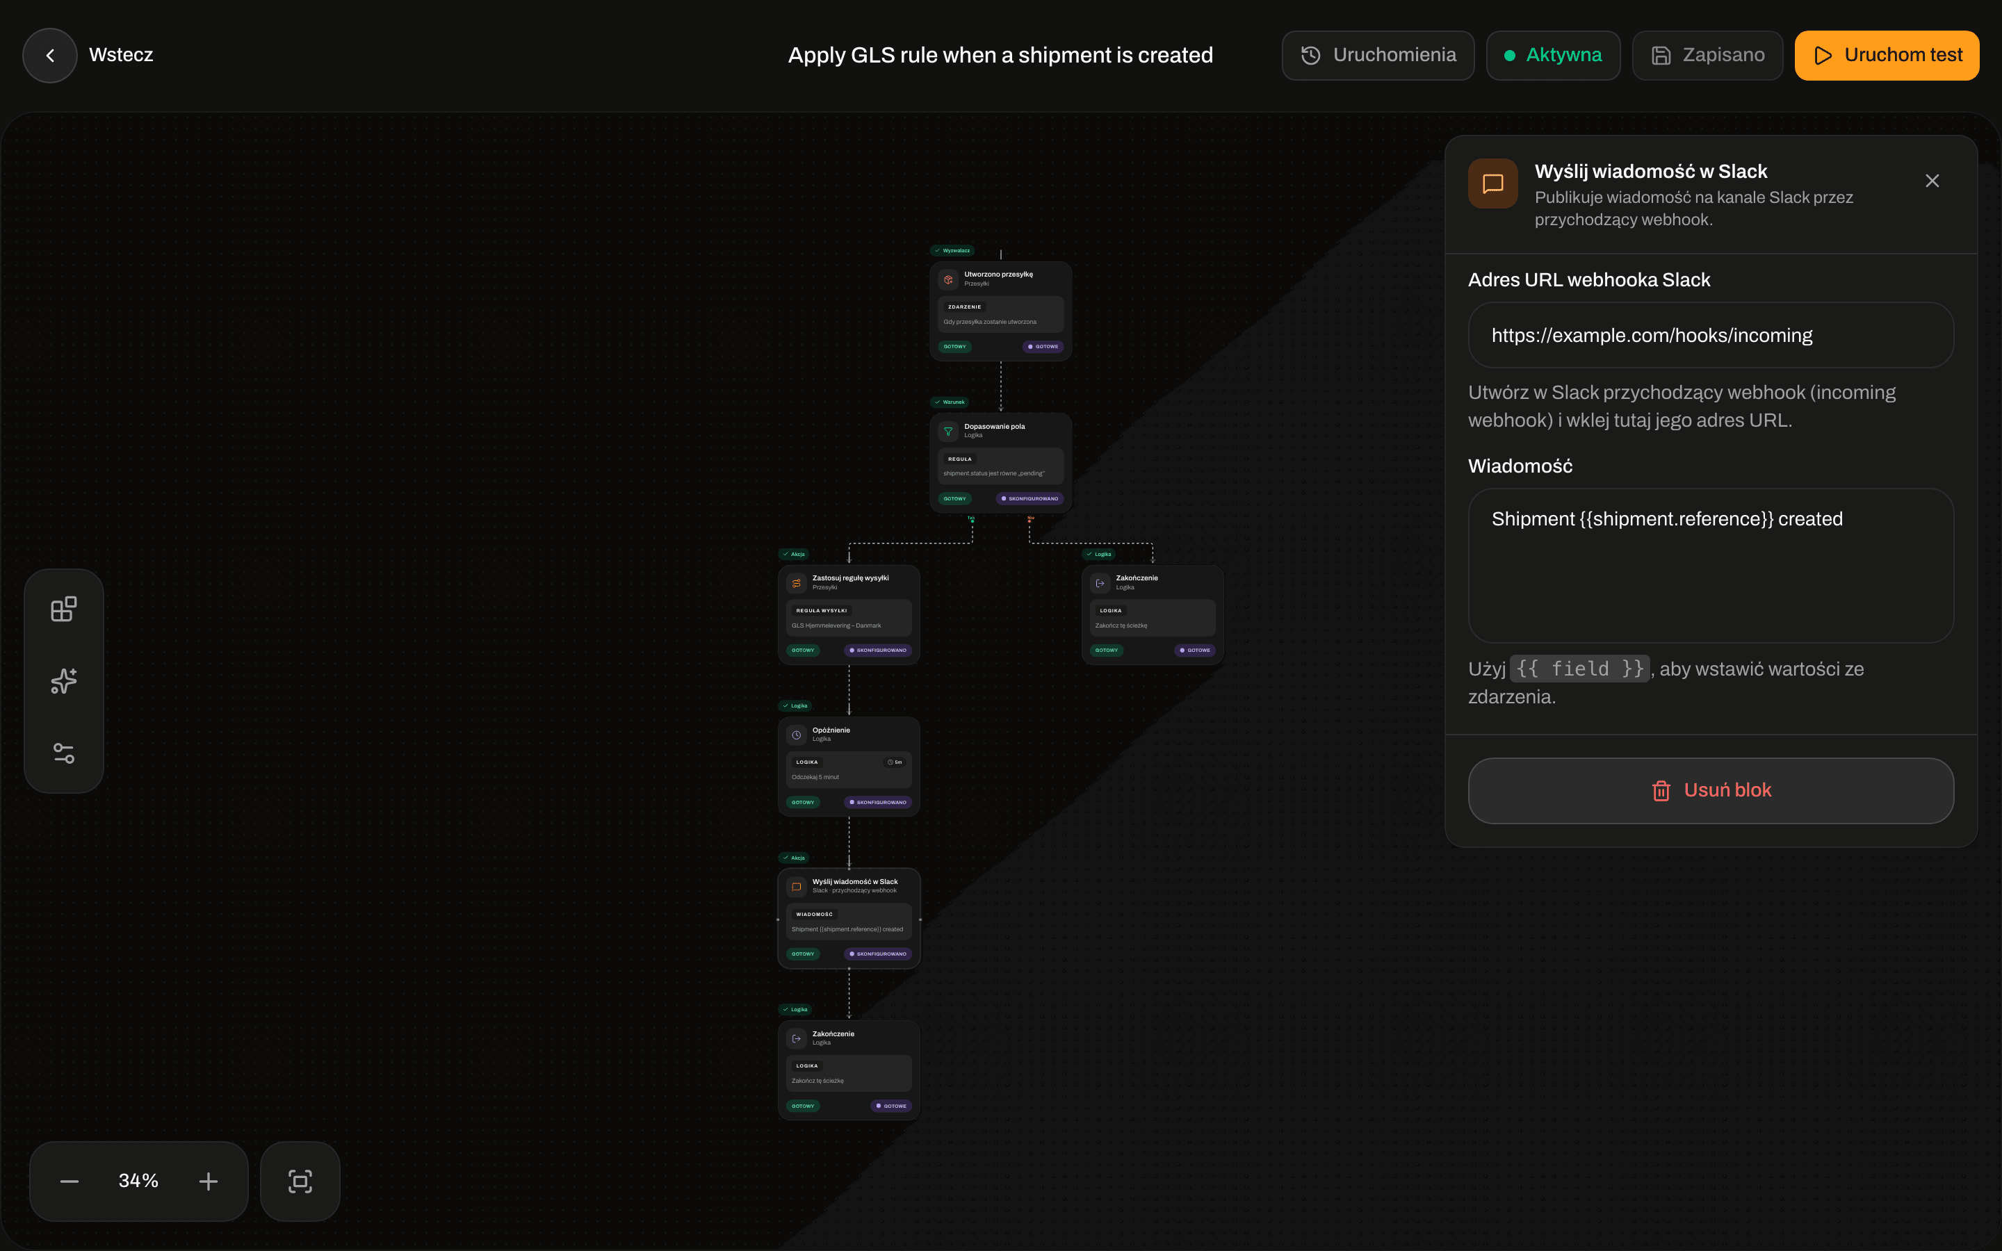
Task: Zoom in with the plus icon
Action: coord(209,1181)
